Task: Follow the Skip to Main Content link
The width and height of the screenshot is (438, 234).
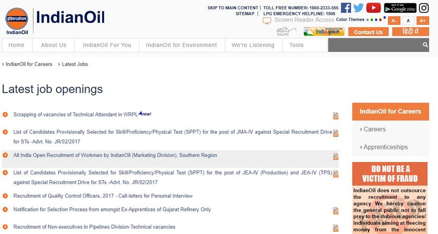Action: [233, 8]
